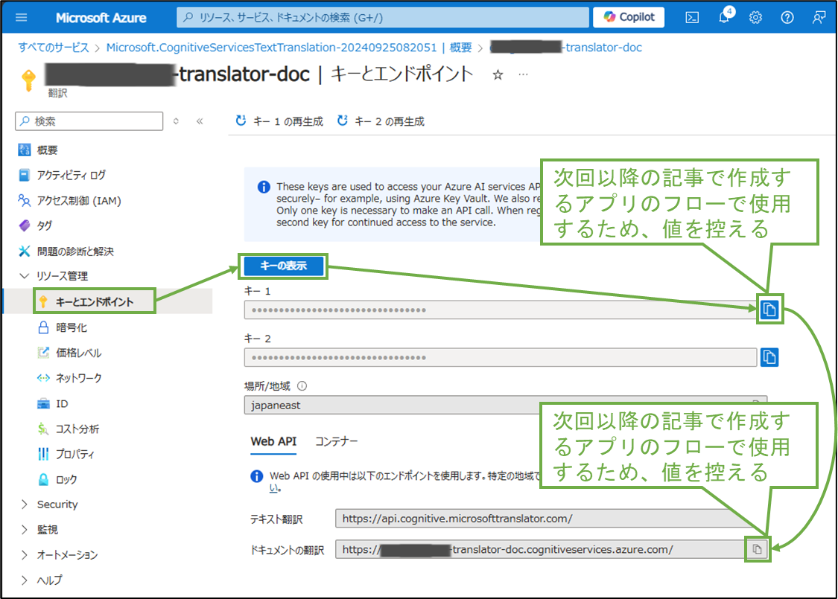The image size is (838, 599).
Task: Click the キー 1 masked field
Action: tap(501, 310)
